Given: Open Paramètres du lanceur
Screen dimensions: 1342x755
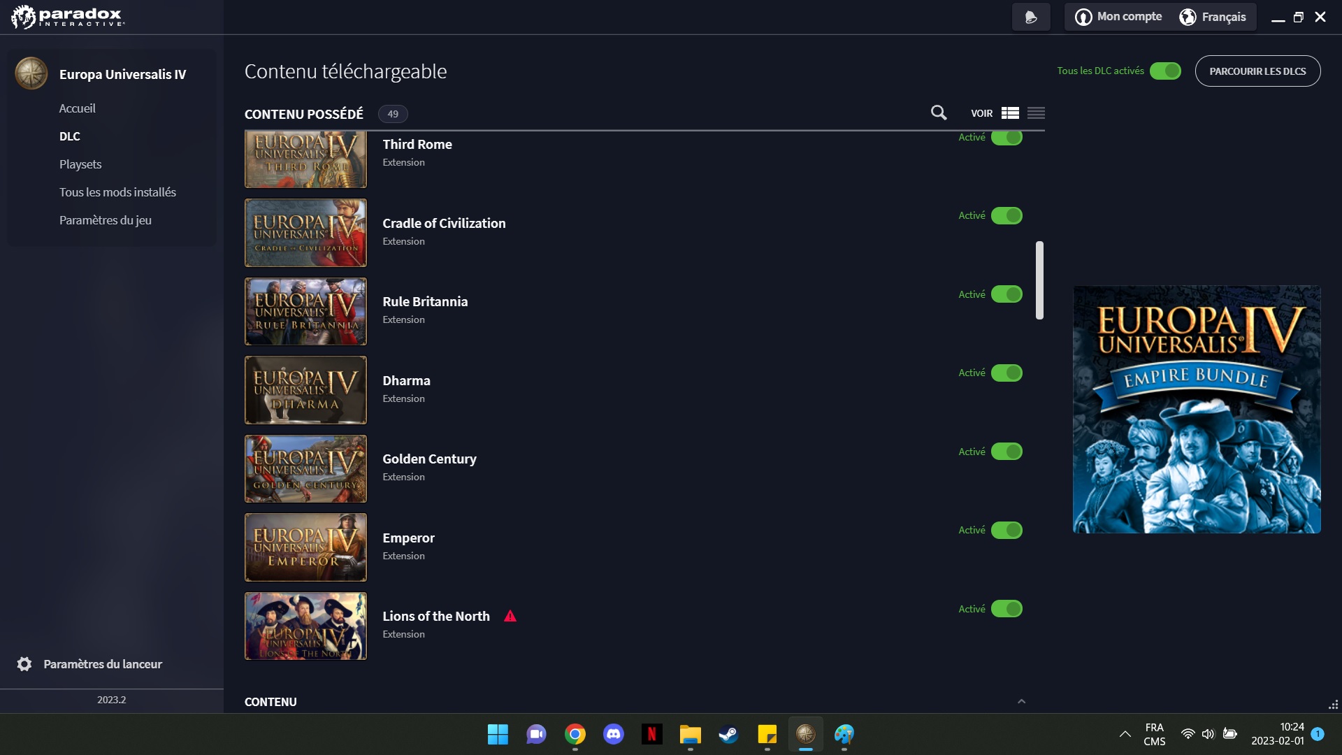Looking at the screenshot, I should pos(103,664).
